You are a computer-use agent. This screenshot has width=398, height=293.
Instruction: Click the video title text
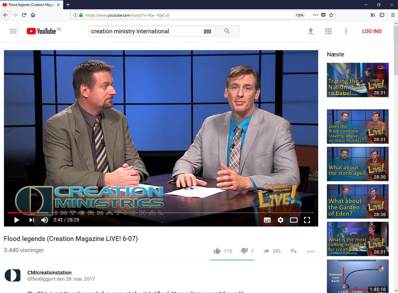(x=71, y=239)
